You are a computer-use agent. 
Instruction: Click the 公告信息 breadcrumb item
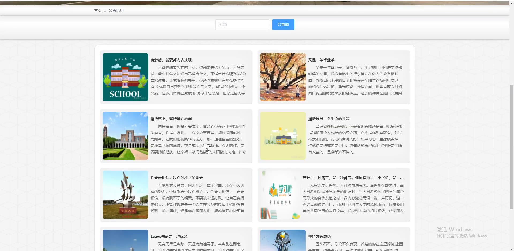[x=116, y=10]
